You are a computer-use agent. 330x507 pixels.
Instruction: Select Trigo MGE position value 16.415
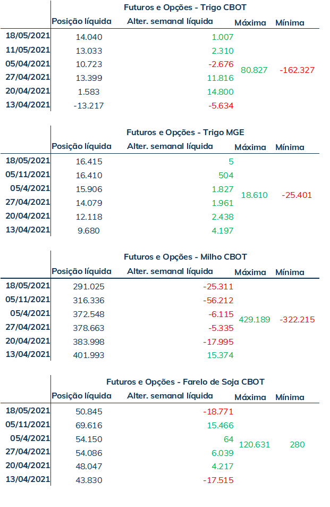pos(89,162)
